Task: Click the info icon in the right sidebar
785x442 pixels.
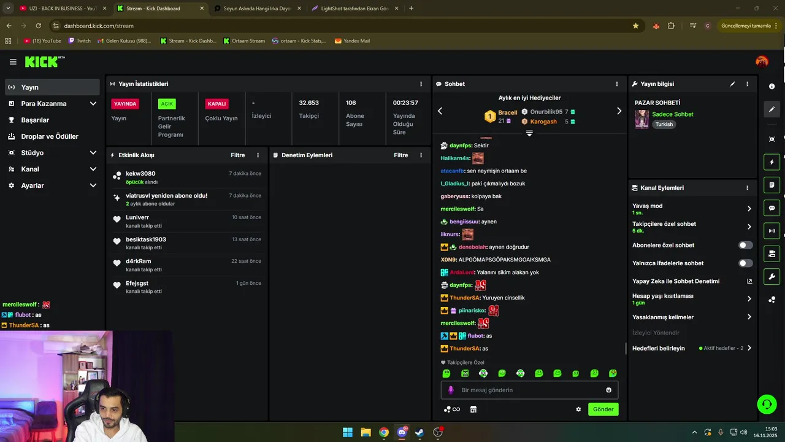Action: pyautogui.click(x=772, y=87)
